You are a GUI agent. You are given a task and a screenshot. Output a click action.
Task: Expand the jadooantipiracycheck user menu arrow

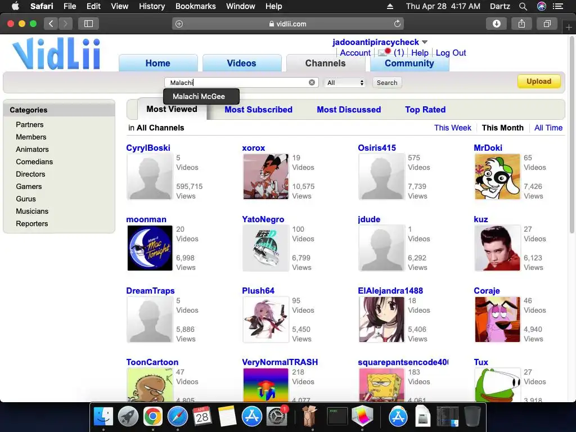pos(425,42)
